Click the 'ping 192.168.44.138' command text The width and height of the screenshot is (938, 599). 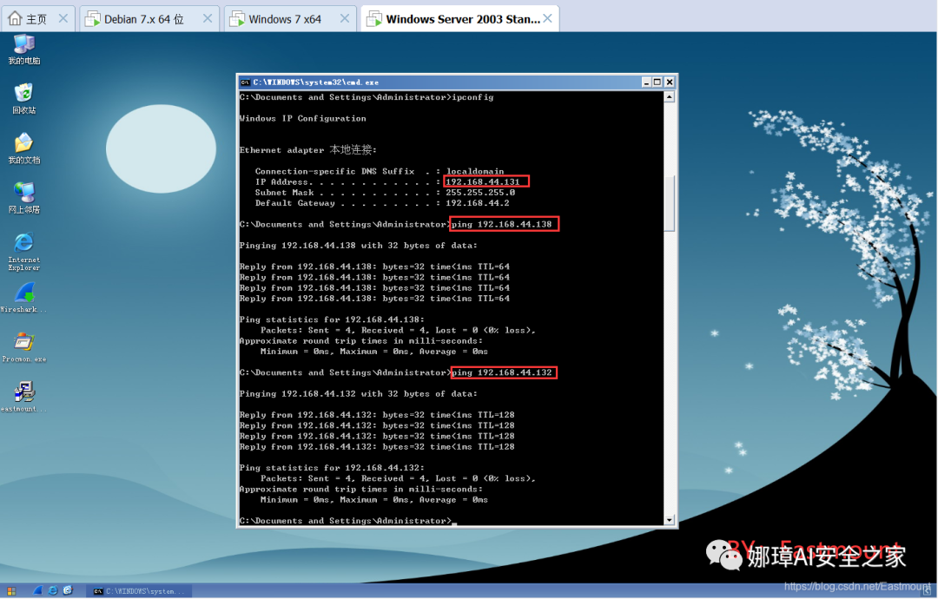coord(501,224)
